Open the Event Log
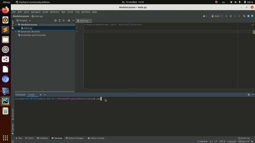The width and height of the screenshot is (255, 143). pyautogui.click(x=244, y=138)
